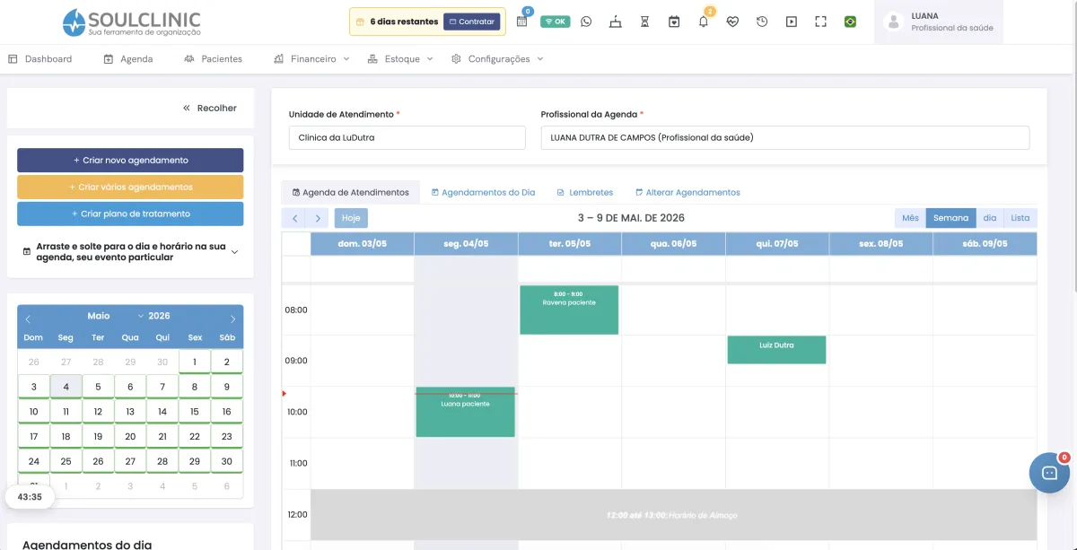Switch to Lembretes tab
1077x550 pixels.
click(x=584, y=192)
